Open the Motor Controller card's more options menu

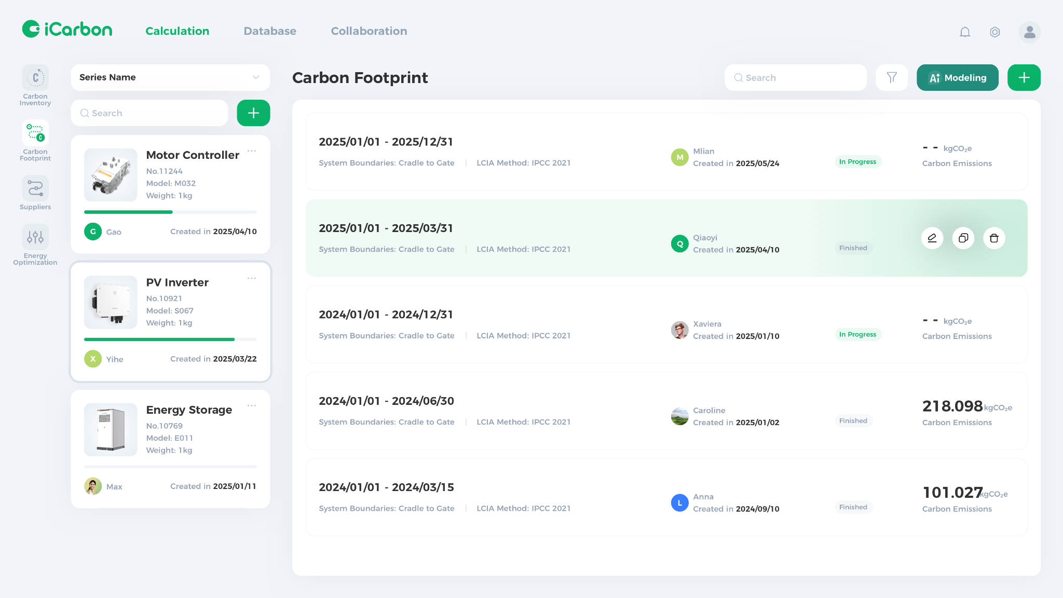[x=252, y=151]
